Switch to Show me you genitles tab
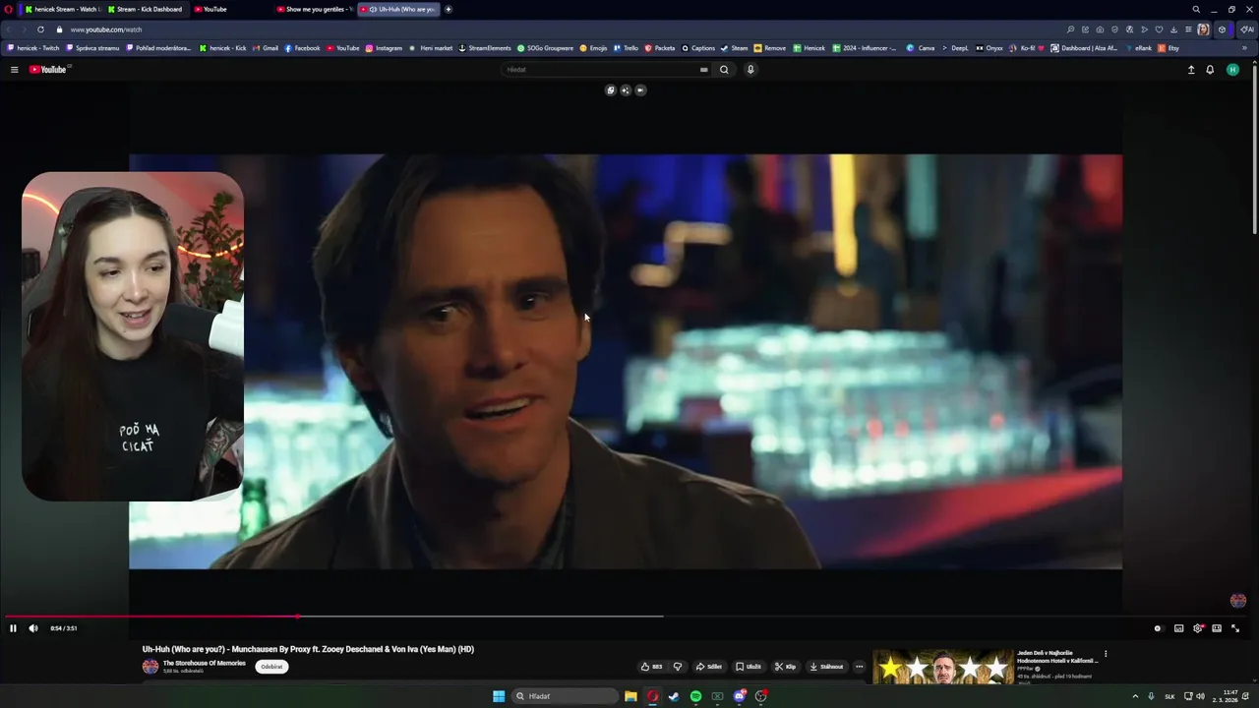 [314, 9]
